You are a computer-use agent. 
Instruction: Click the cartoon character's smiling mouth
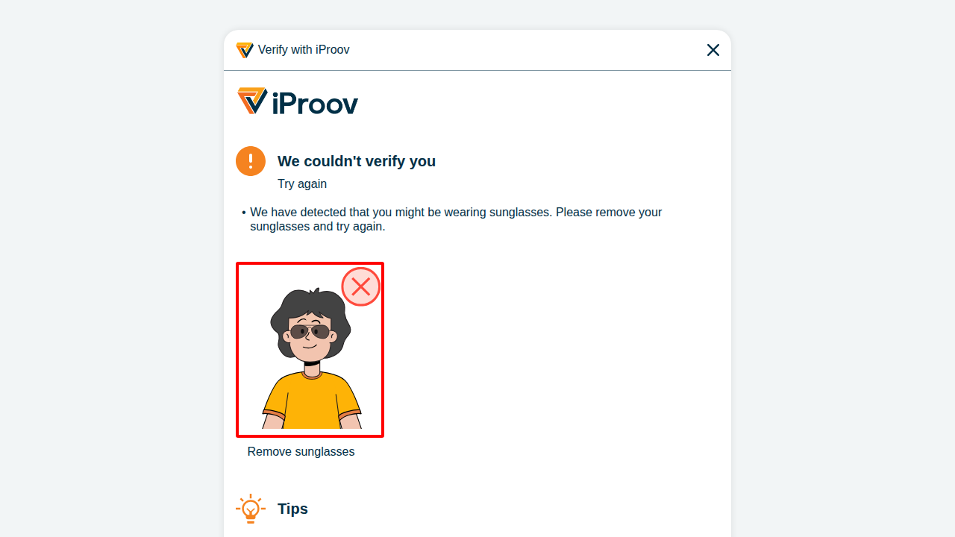(x=311, y=346)
